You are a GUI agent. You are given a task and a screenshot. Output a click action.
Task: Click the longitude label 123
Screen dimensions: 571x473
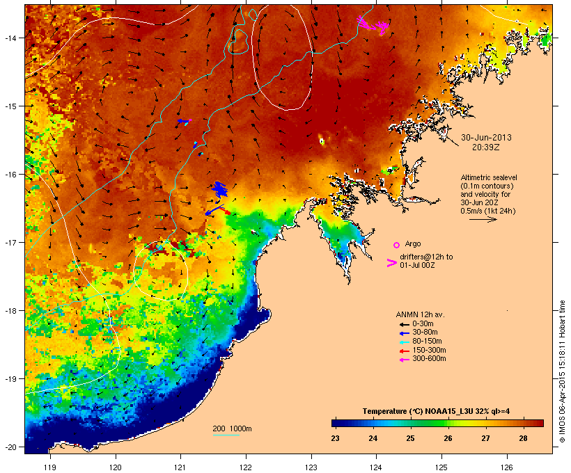(311, 467)
